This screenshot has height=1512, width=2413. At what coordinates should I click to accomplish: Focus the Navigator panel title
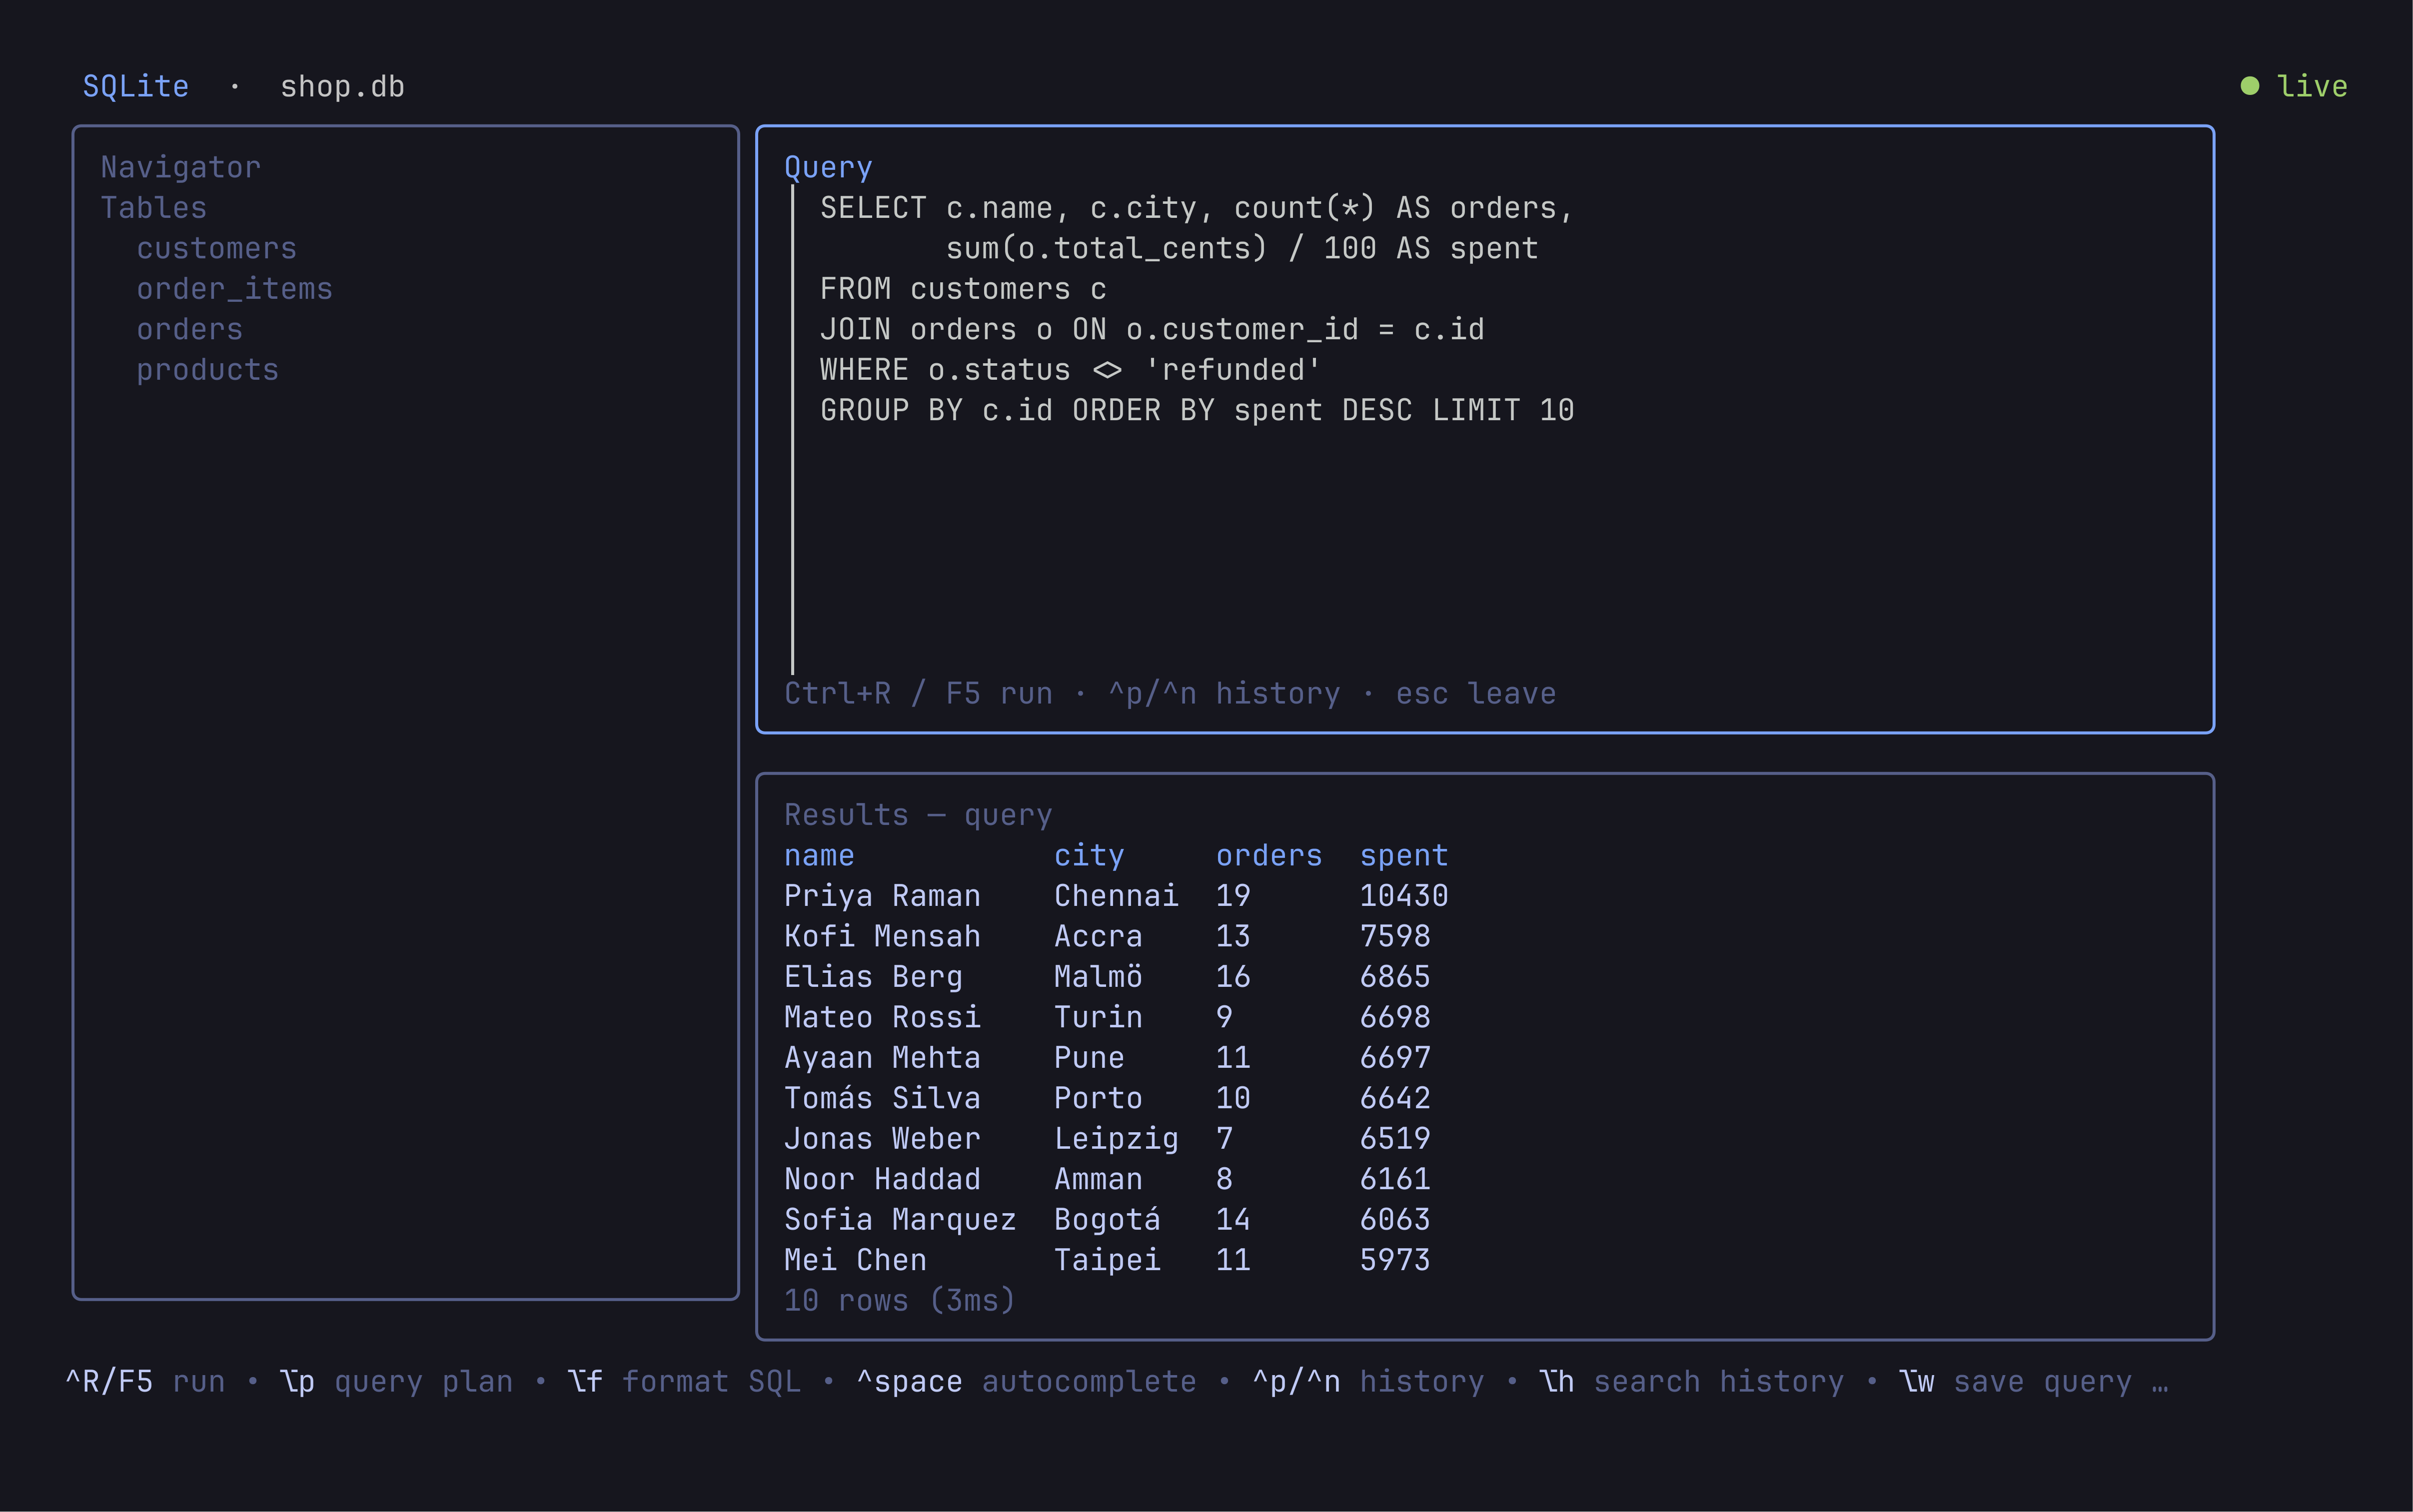[180, 167]
